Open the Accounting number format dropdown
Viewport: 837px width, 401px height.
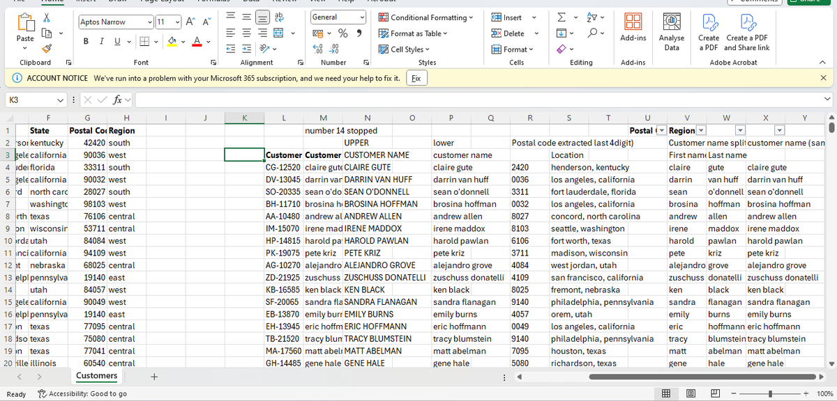pyautogui.click(x=330, y=33)
